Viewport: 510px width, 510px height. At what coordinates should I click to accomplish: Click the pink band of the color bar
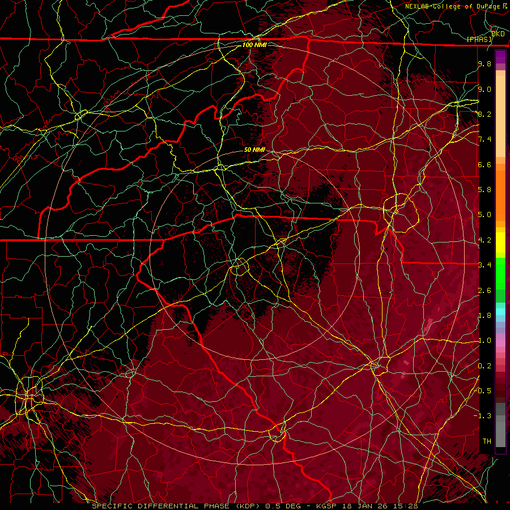(500, 343)
